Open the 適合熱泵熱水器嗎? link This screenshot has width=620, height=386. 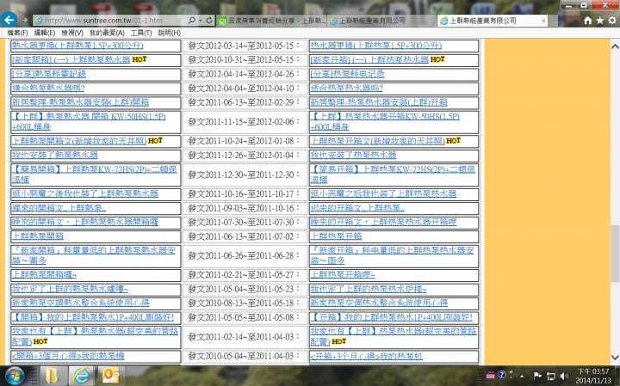[48, 88]
